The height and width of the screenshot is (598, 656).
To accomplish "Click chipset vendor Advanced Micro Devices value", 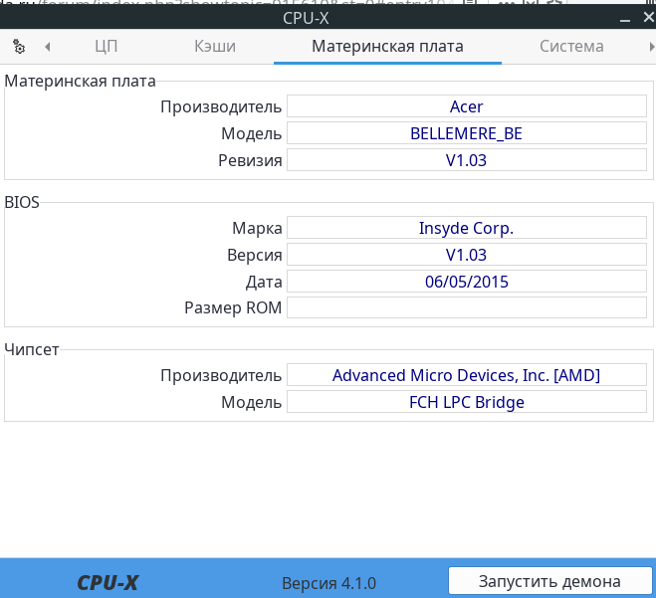I will pyautogui.click(x=467, y=375).
